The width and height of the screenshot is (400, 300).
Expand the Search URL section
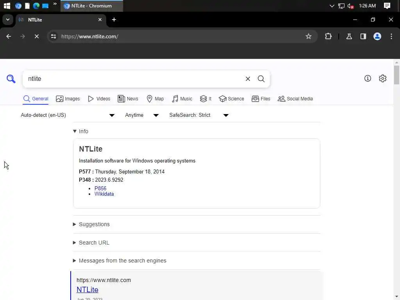[91, 243]
